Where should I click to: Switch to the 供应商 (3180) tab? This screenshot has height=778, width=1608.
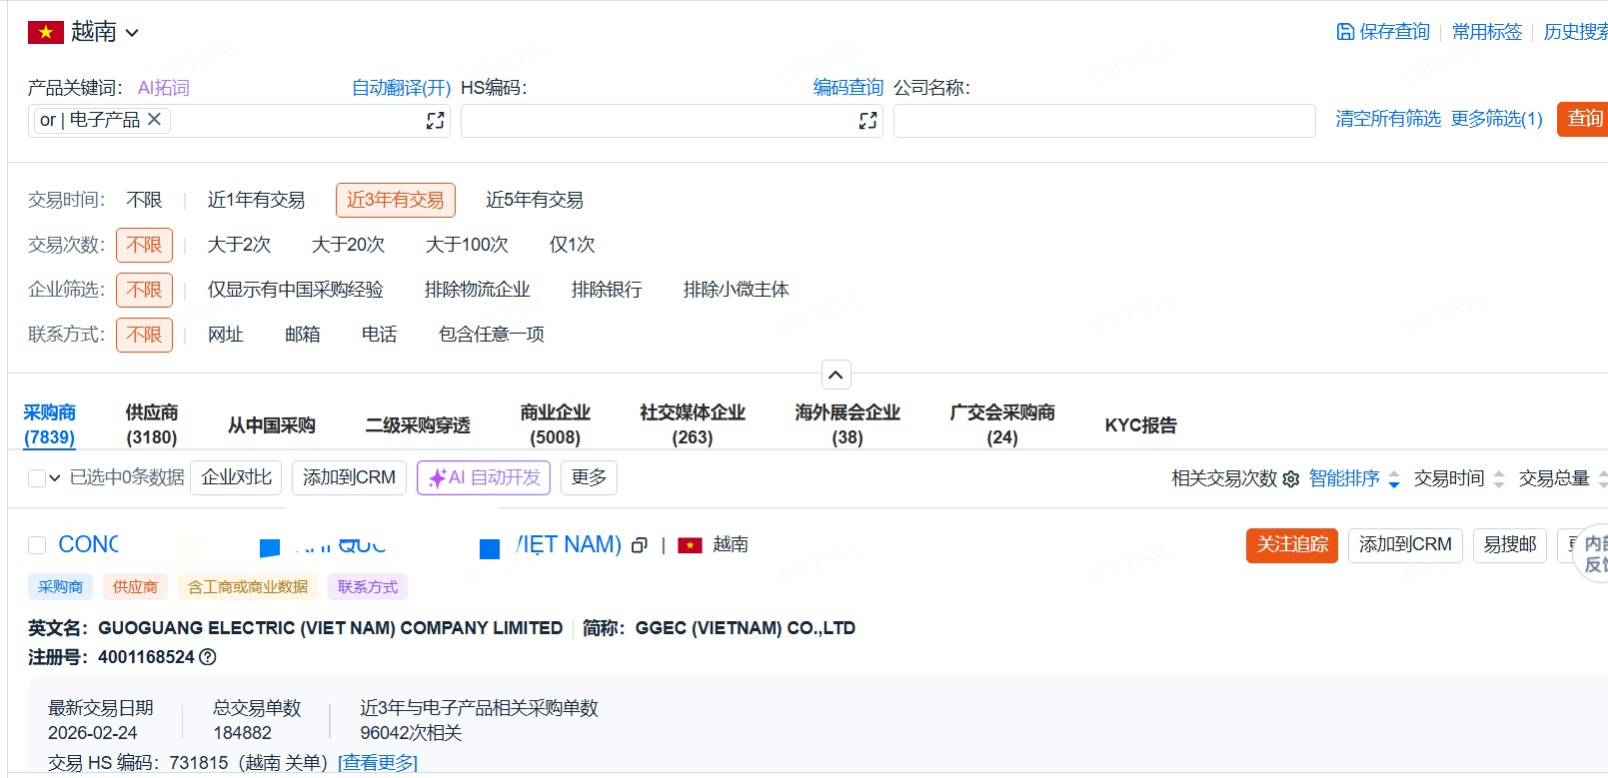tap(152, 424)
